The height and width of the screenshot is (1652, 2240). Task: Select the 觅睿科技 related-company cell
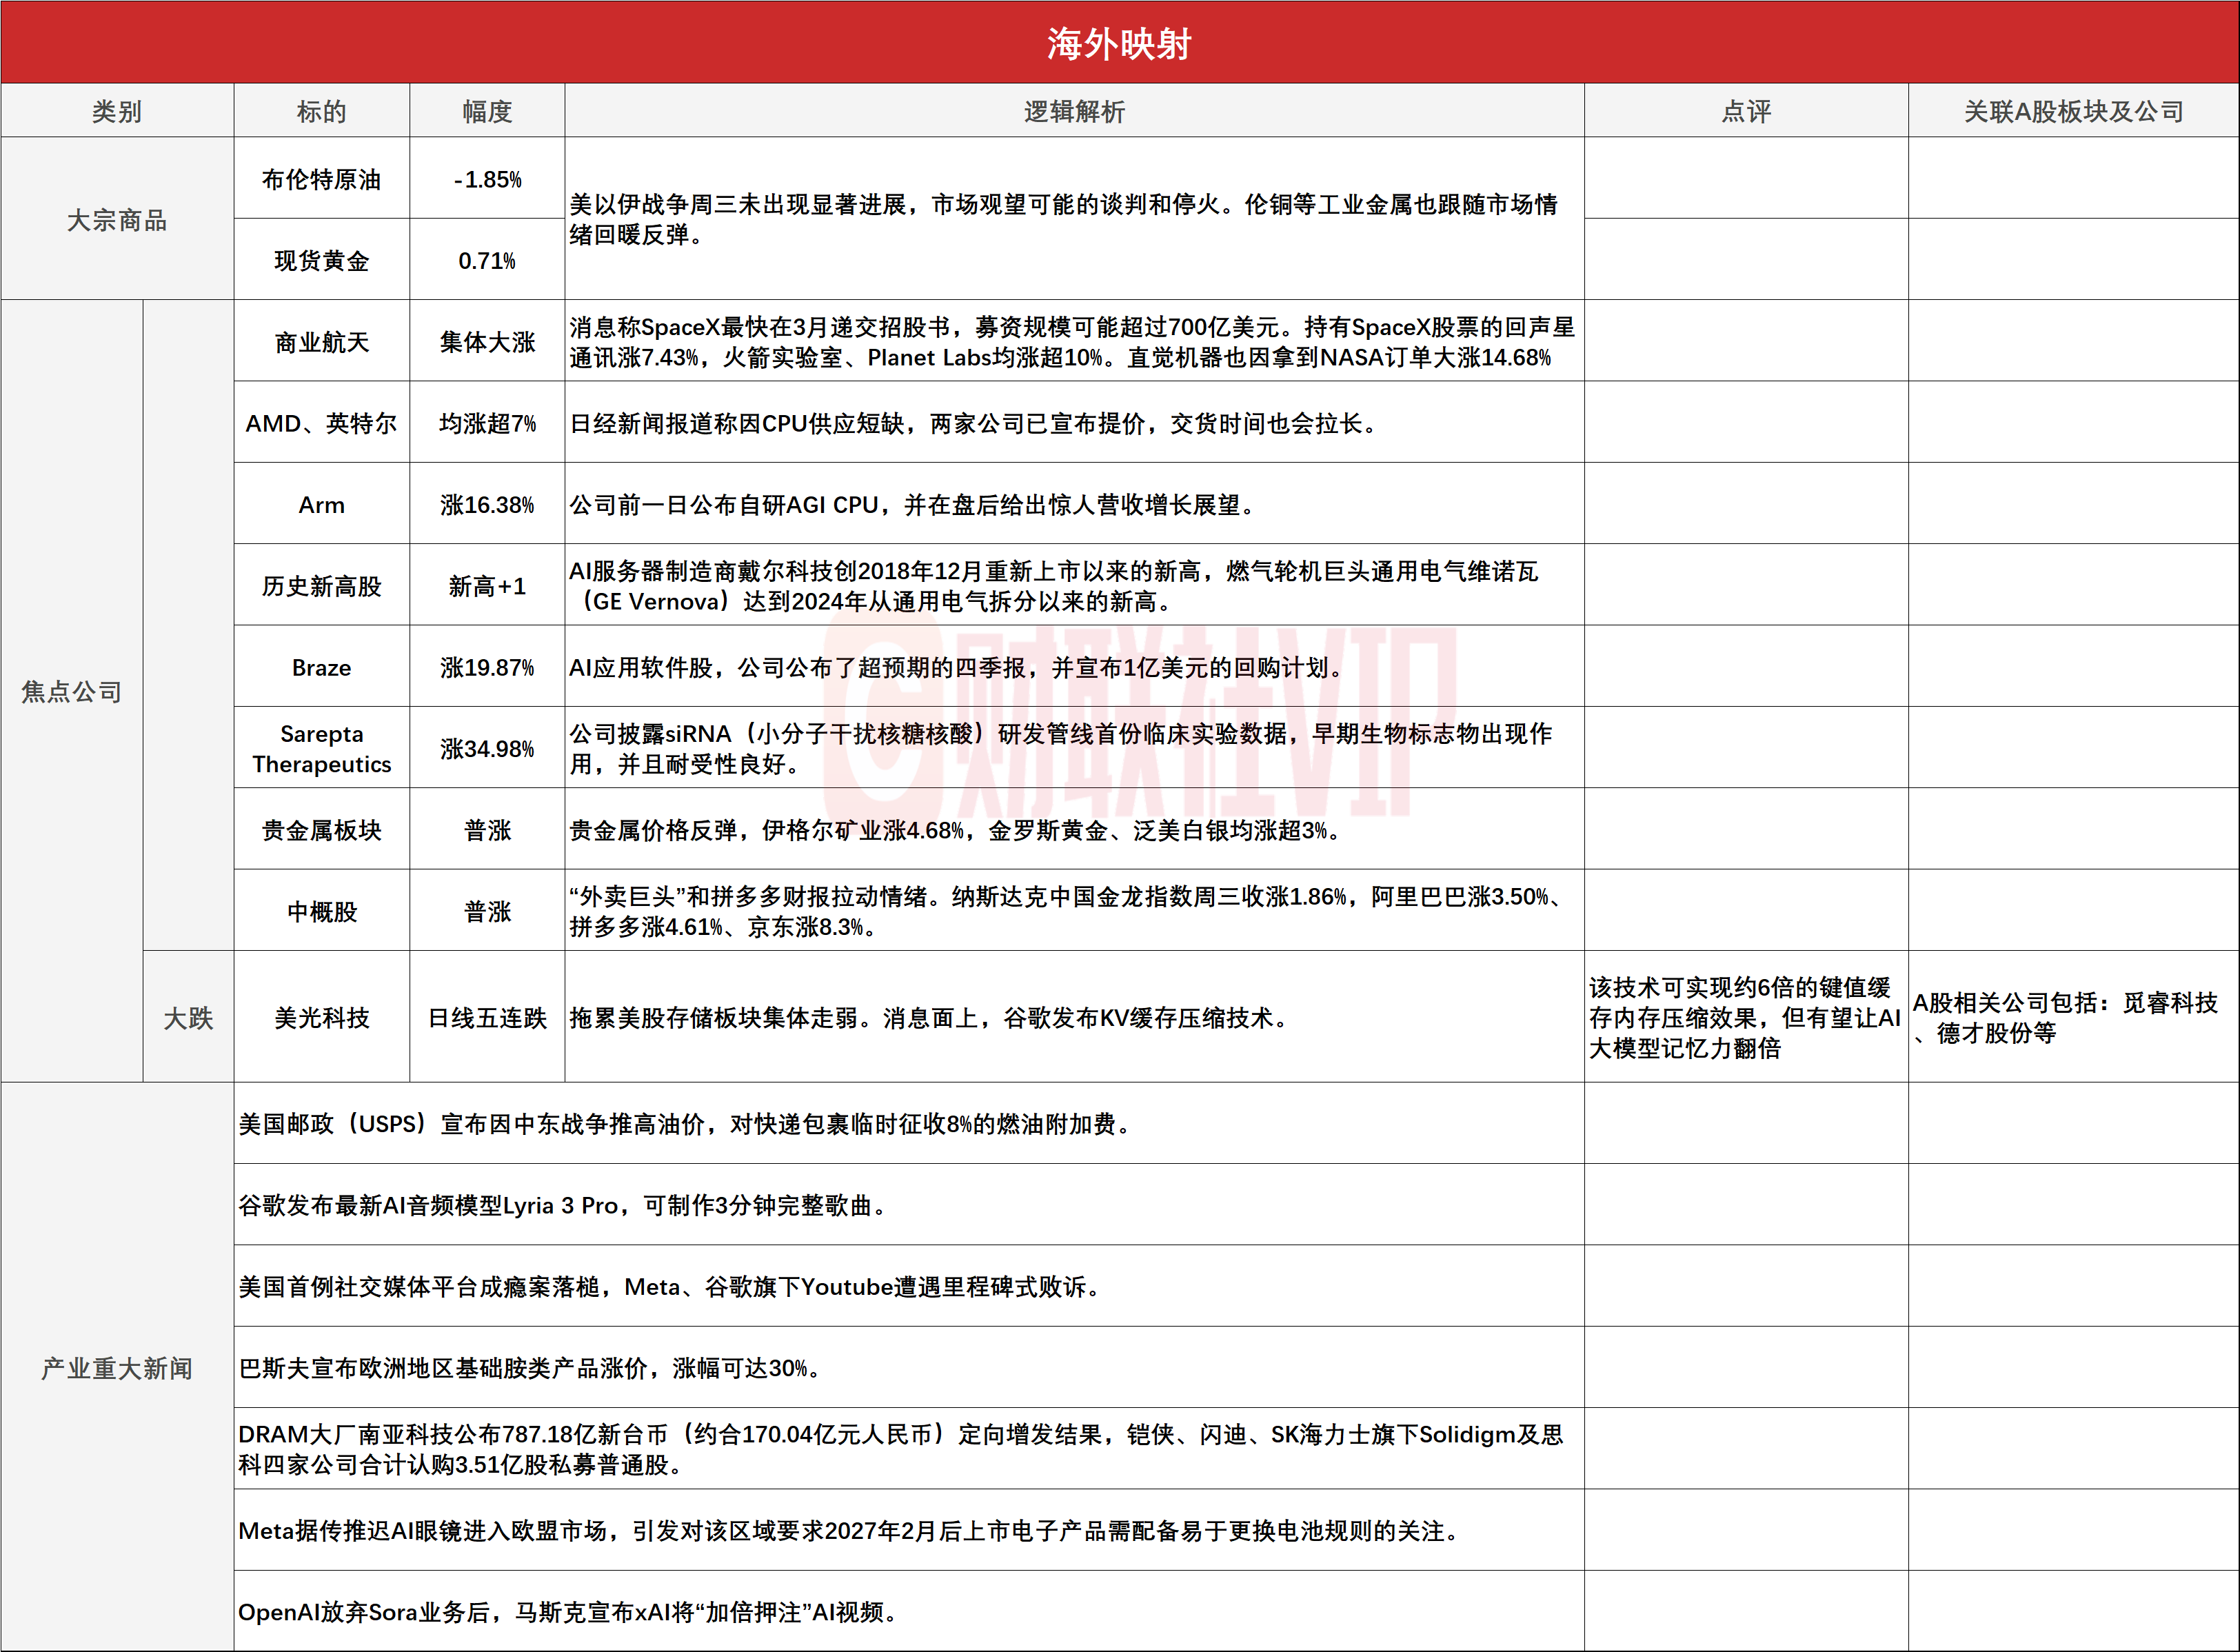coord(2073,1018)
